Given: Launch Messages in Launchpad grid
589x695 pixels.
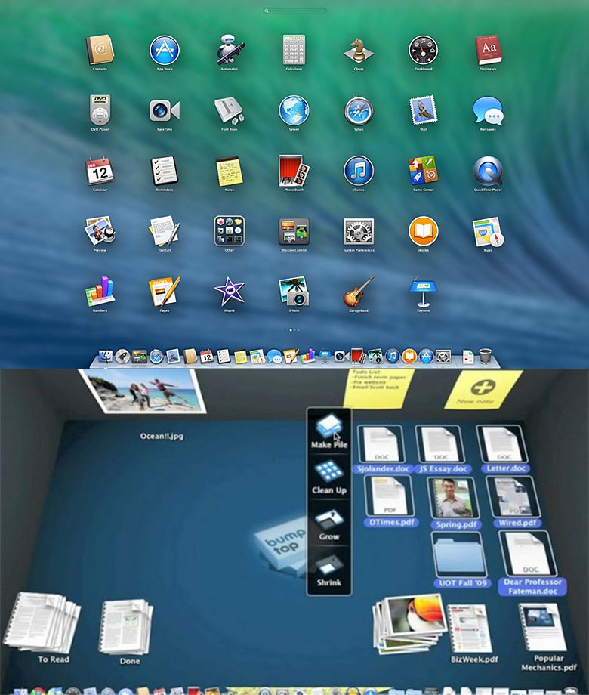Looking at the screenshot, I should point(488,110).
